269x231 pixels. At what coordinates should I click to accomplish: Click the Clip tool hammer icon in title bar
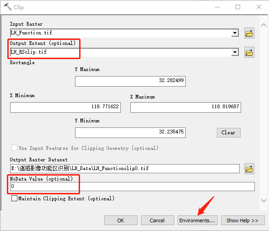[8, 7]
